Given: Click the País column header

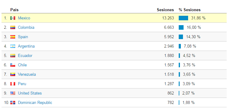Looking at the screenshot, I should (14, 10).
